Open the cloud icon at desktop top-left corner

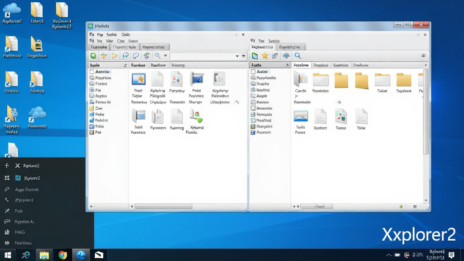(12, 10)
